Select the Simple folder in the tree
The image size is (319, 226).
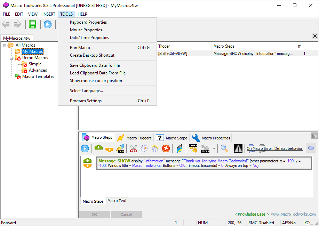35,64
